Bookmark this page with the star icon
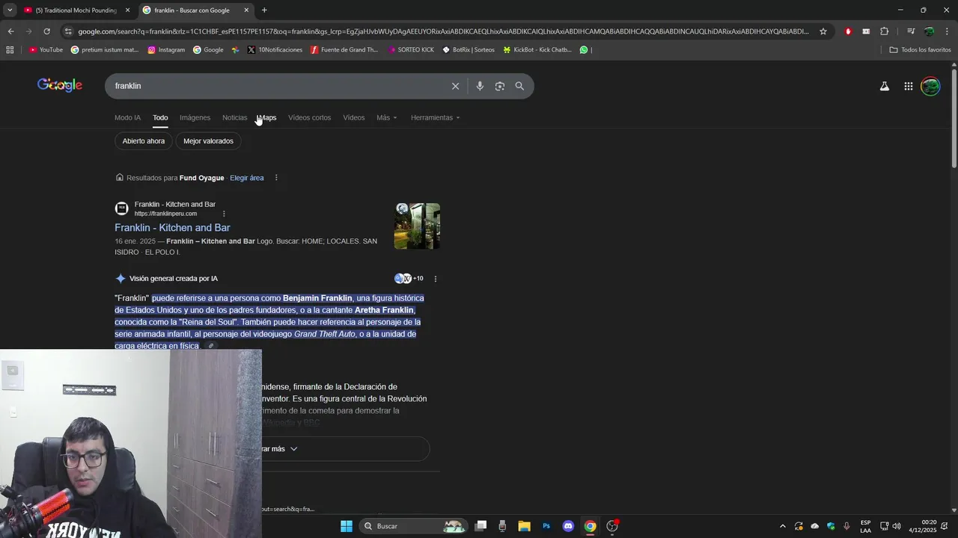The height and width of the screenshot is (538, 958). point(823,31)
